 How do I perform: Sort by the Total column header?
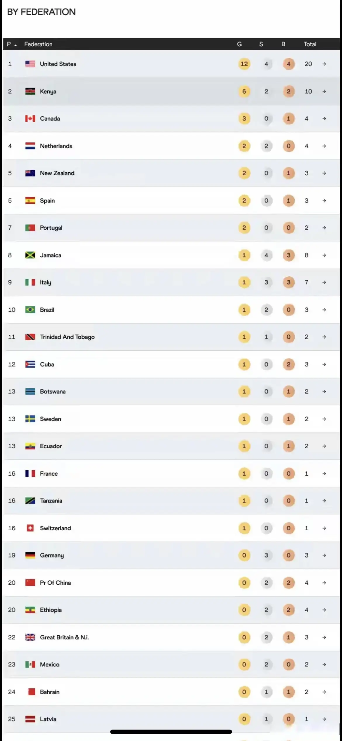click(x=310, y=44)
